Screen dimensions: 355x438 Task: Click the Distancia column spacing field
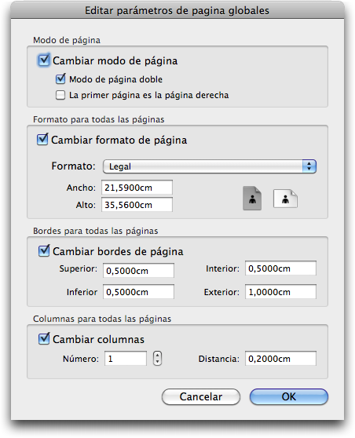[x=280, y=359]
